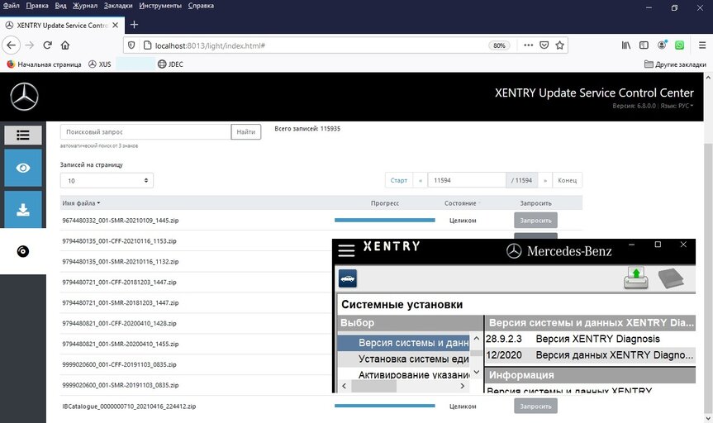
Task: Click the page number field 11594
Action: coord(467,180)
